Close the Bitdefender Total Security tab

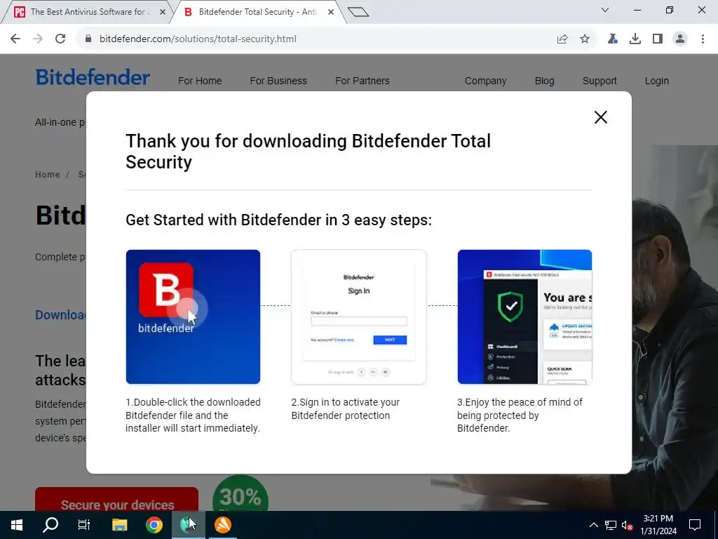pos(331,12)
